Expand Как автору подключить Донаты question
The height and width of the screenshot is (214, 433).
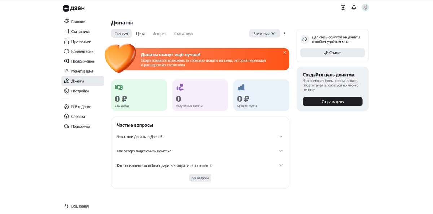pyautogui.click(x=200, y=151)
